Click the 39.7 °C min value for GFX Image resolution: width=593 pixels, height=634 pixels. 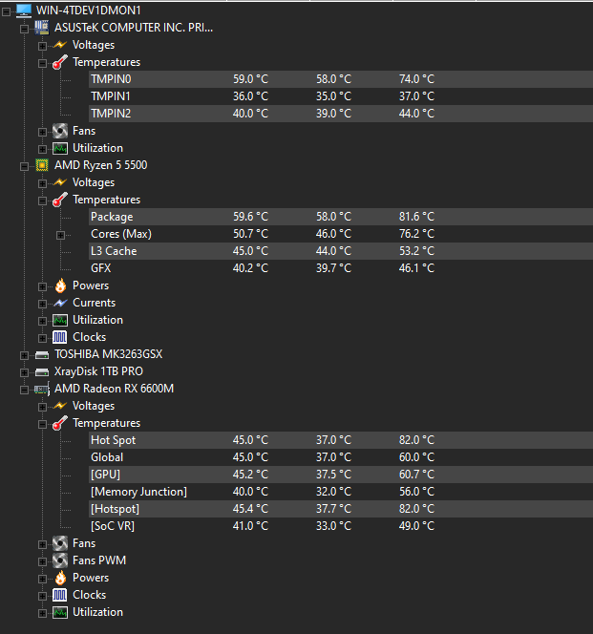click(x=333, y=268)
